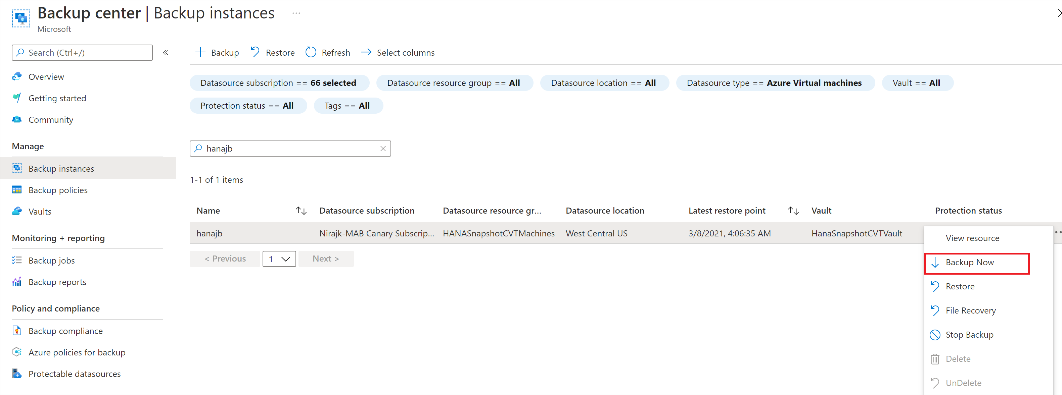Image resolution: width=1062 pixels, height=395 pixels.
Task: Click the Restore button in toolbar
Action: coord(273,53)
